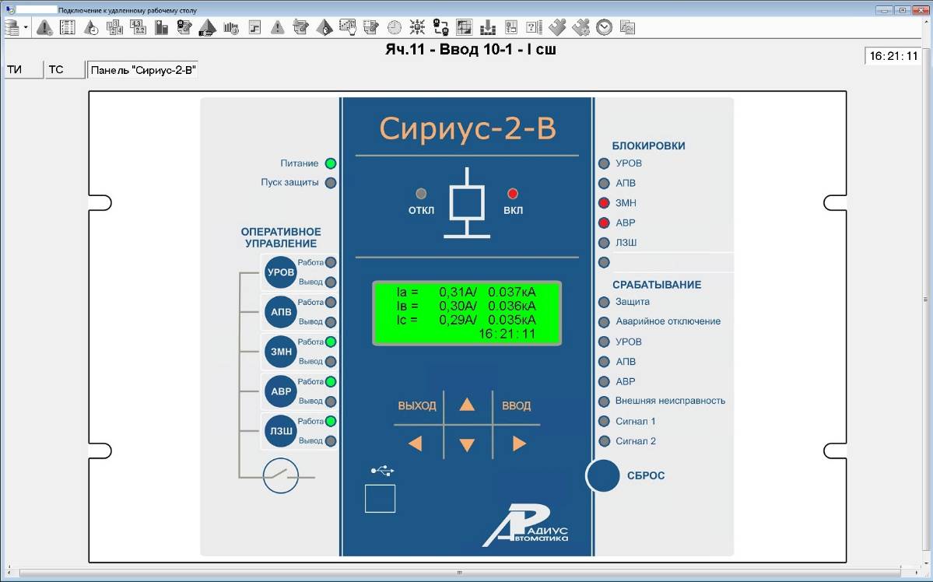Switch to the ТИ tab

coord(22,70)
